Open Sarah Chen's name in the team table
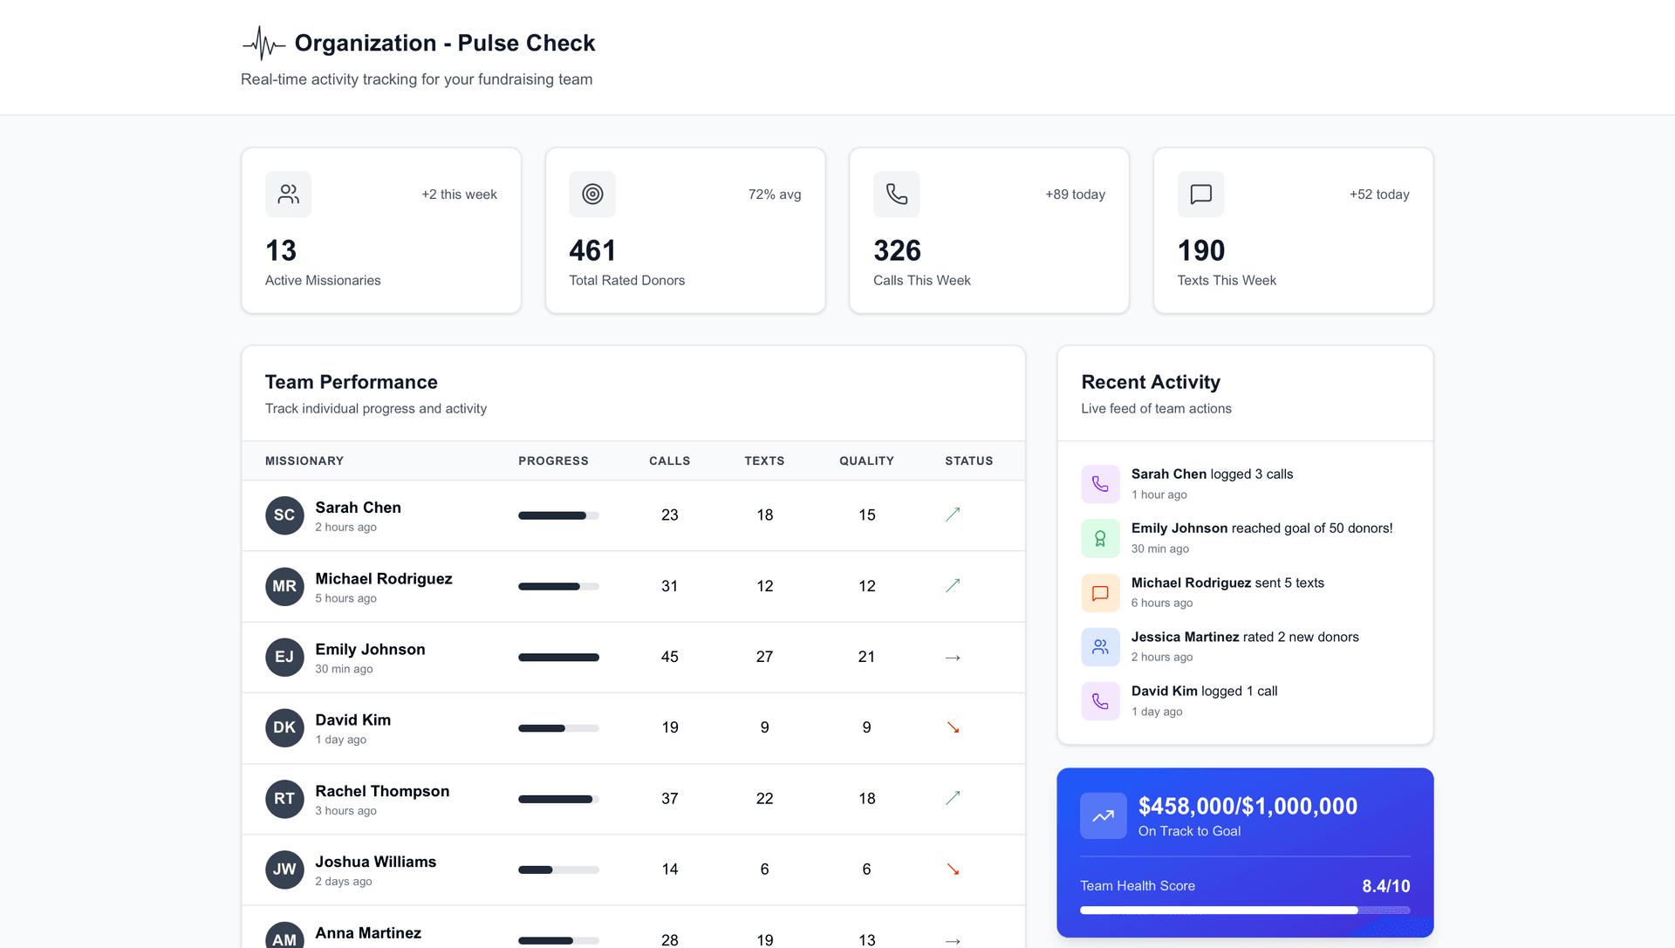The width and height of the screenshot is (1675, 948). [x=358, y=508]
